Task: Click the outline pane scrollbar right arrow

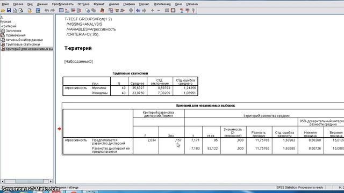Action: (51, 181)
